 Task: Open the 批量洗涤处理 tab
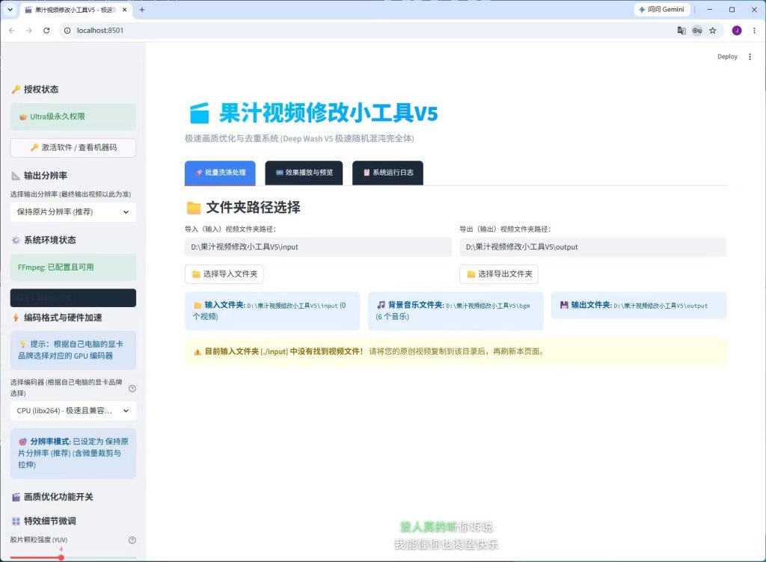(x=220, y=173)
